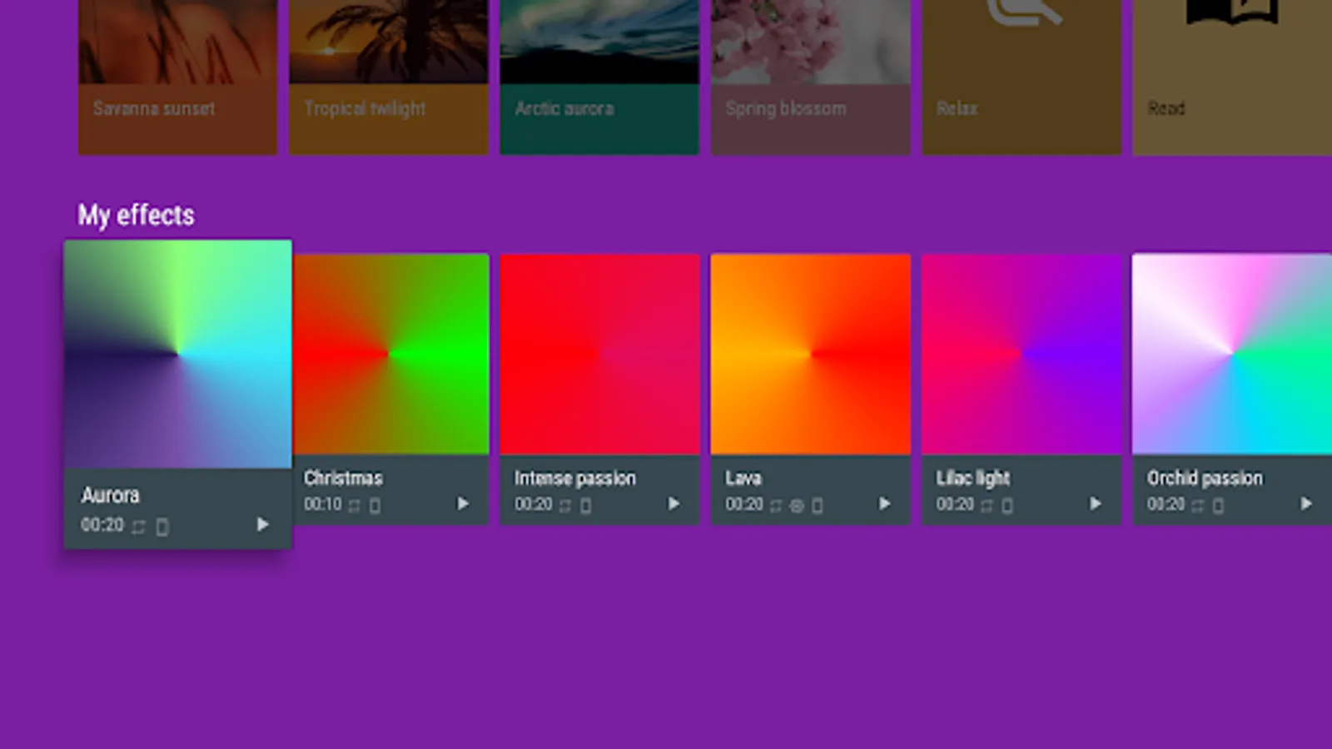The image size is (1332, 749).
Task: Click the device icon on Christmas card
Action: click(x=375, y=505)
